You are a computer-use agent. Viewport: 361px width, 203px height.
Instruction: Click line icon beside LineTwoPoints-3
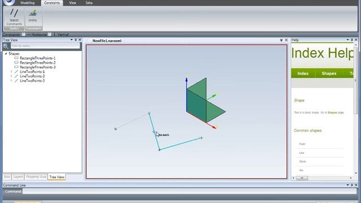pyautogui.click(x=16, y=81)
